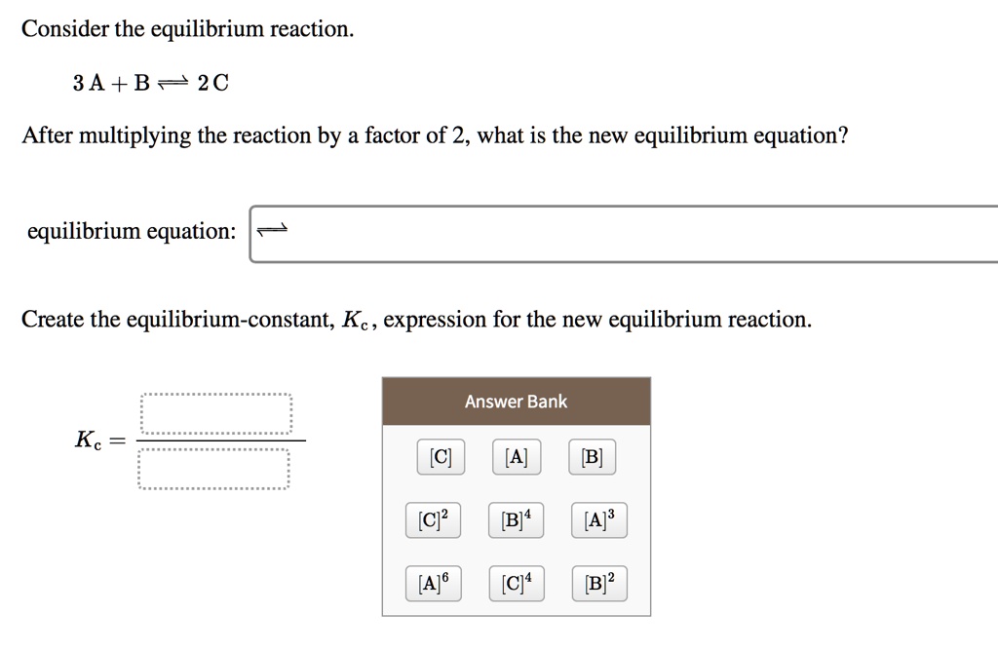
Task: Select [B] from the Answer Bank
Action: 593,456
